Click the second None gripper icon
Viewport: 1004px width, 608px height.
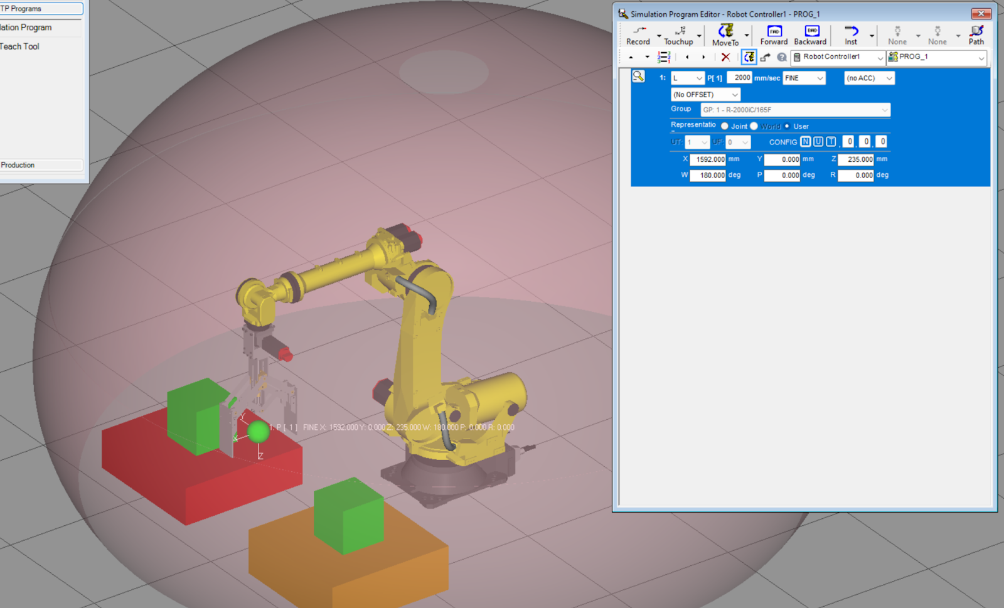pos(937,35)
